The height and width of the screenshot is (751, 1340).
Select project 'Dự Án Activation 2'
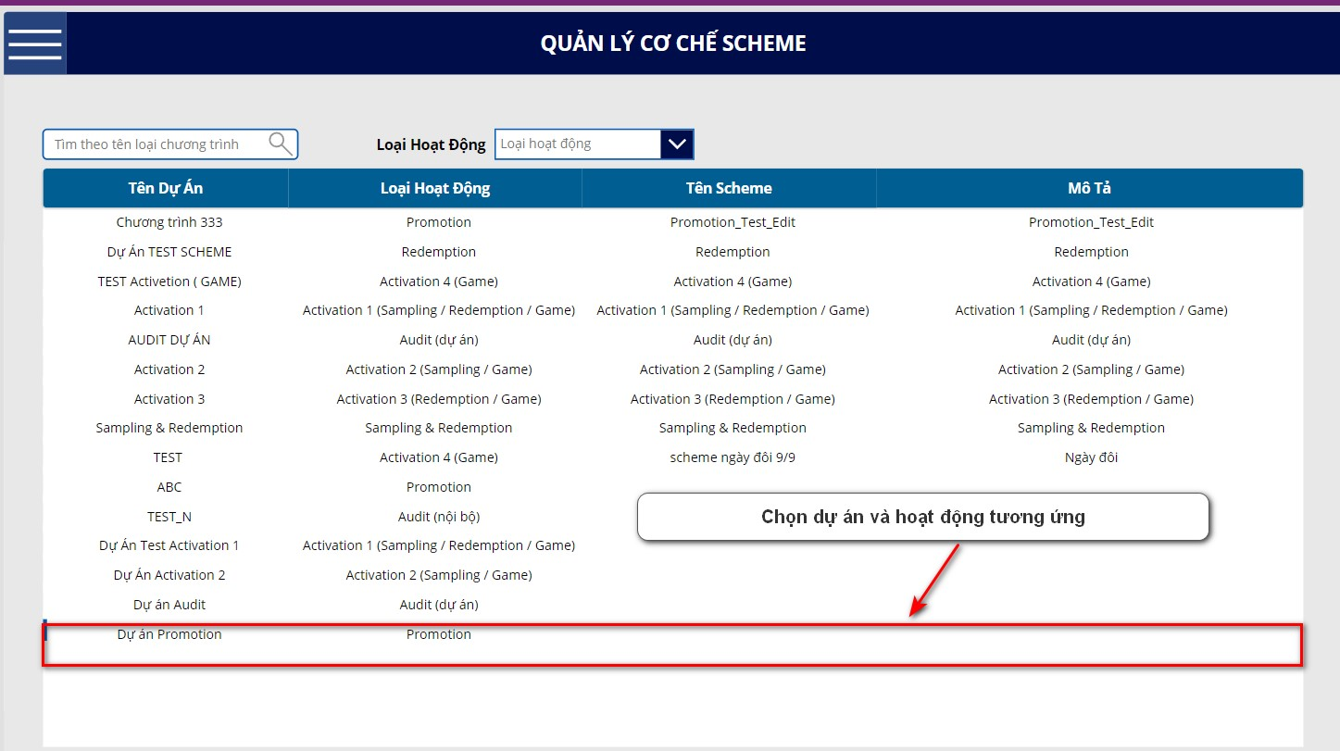[x=169, y=575]
